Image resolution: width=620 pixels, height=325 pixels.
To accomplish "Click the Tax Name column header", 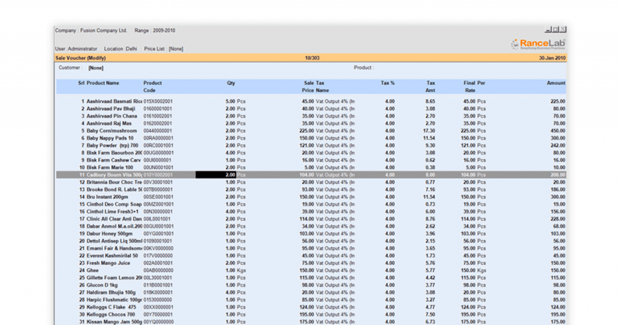I will (322, 86).
